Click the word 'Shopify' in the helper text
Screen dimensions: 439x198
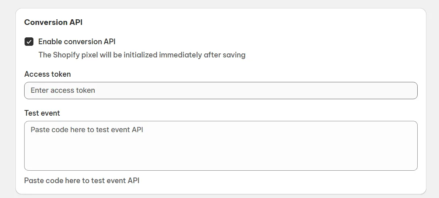tap(66, 55)
